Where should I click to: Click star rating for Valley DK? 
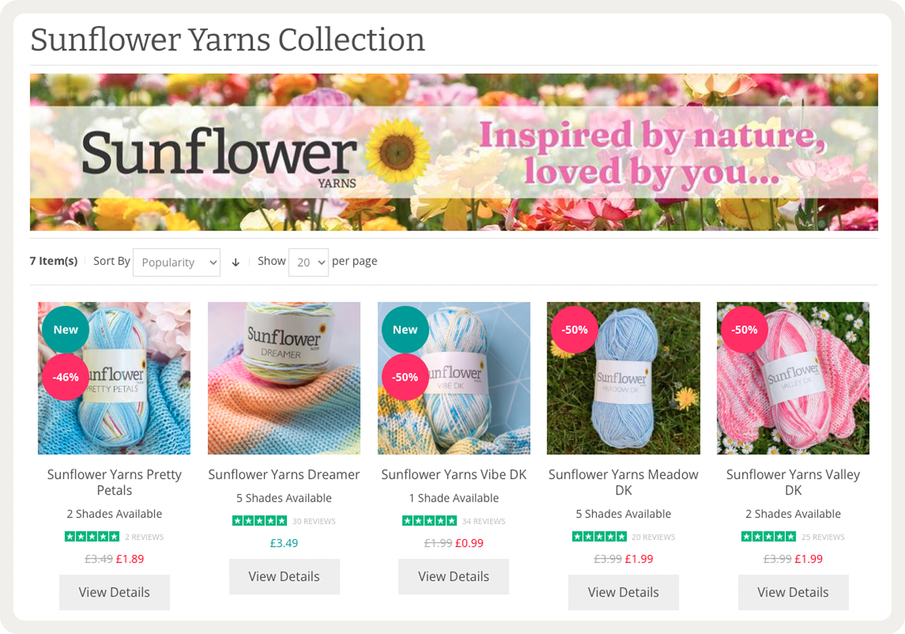tap(768, 537)
